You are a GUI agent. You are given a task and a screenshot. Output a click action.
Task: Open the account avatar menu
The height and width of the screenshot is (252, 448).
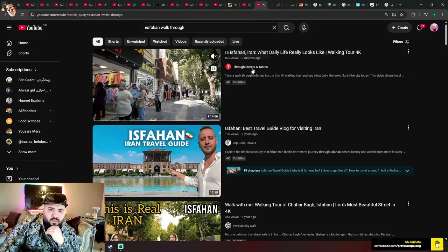[x=434, y=28]
